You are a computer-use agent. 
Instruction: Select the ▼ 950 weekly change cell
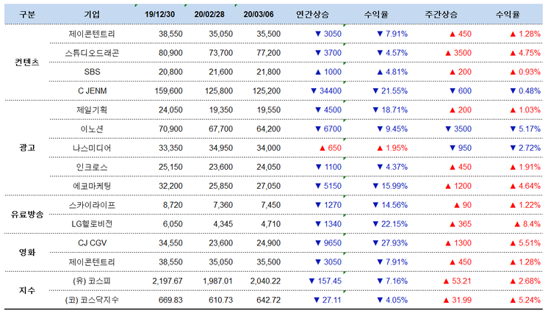pos(461,148)
